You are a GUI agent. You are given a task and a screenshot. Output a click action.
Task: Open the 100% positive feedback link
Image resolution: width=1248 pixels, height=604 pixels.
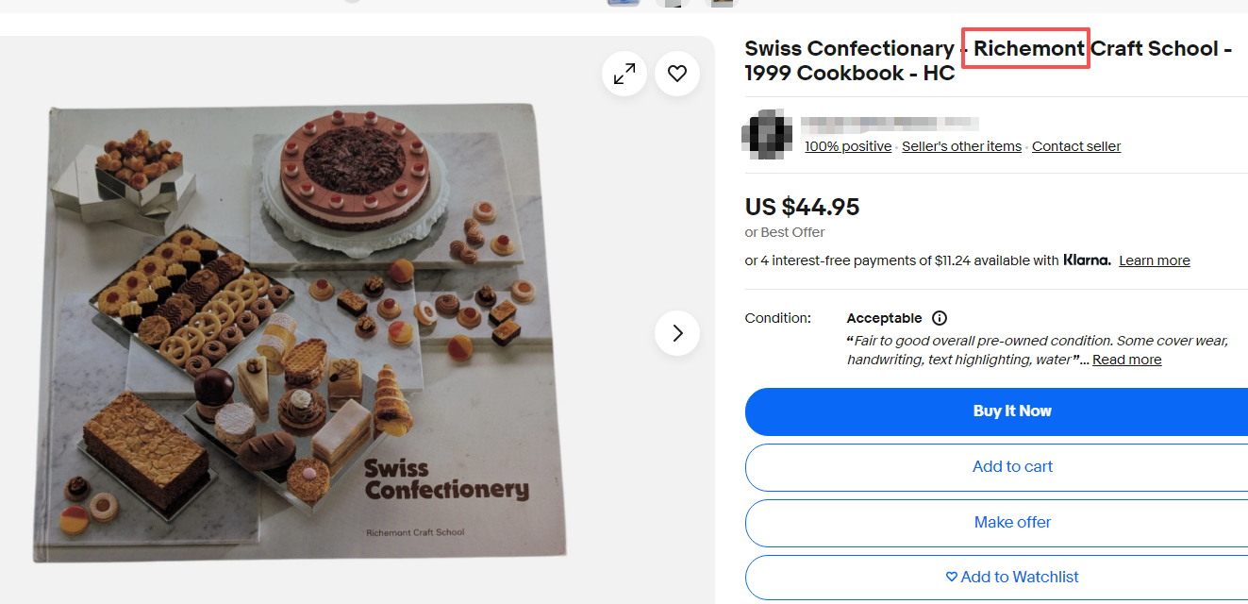pyautogui.click(x=847, y=146)
